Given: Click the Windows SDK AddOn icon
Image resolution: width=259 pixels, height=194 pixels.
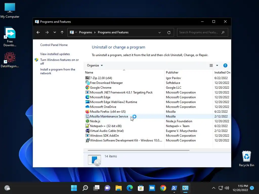Looking at the screenshot, I should coord(87,135).
